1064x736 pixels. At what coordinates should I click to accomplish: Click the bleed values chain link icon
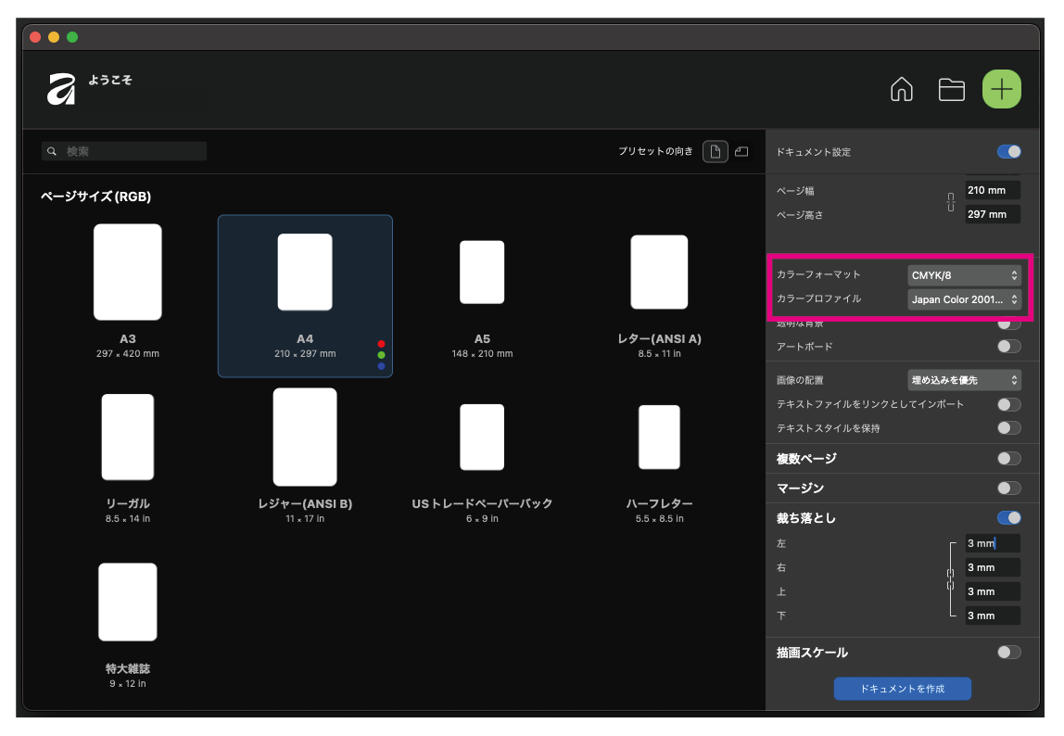(x=950, y=579)
